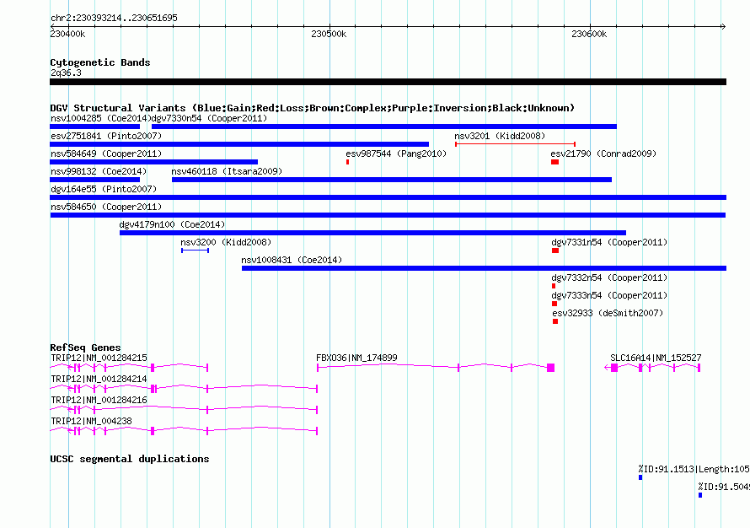Click the %ID:91.1513 segmental duplication marker

click(640, 477)
